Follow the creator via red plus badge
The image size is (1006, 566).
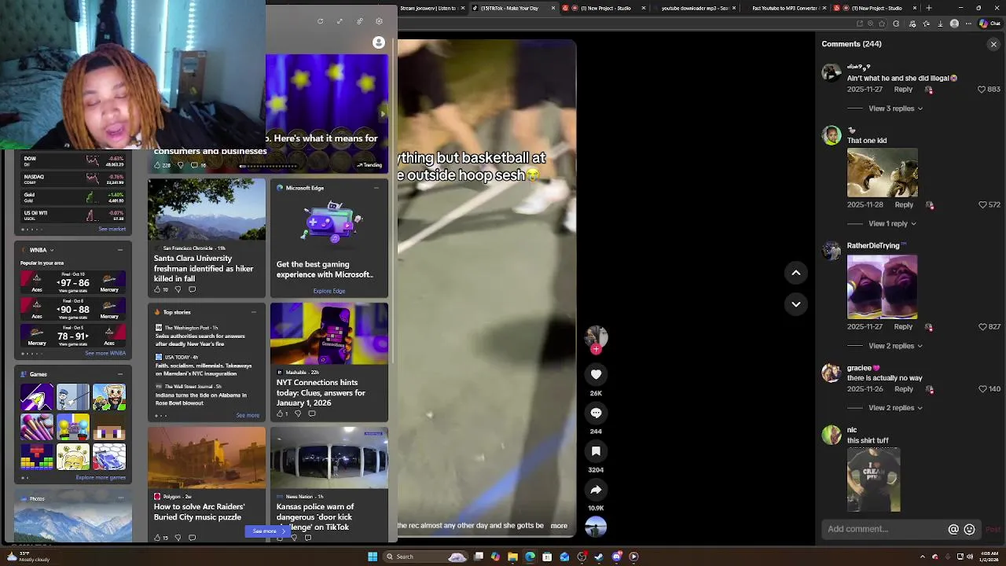tap(596, 349)
